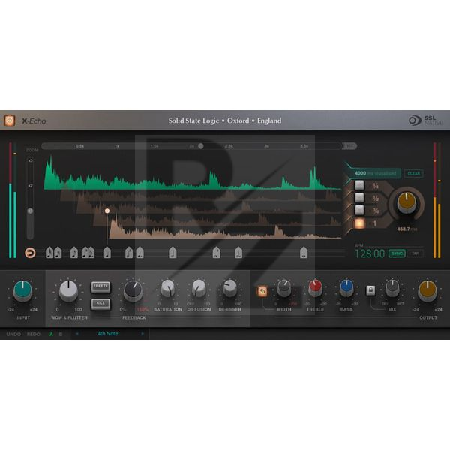
Task: Enable the 1/4 delay tap button
Action: tap(359, 185)
